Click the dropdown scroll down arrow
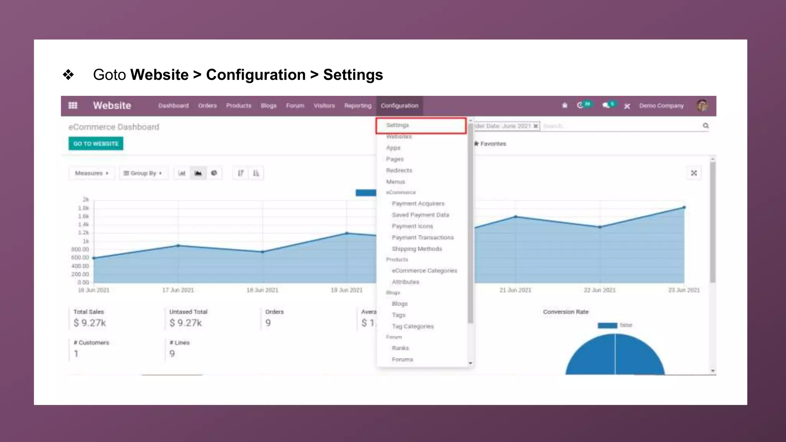 [471, 363]
